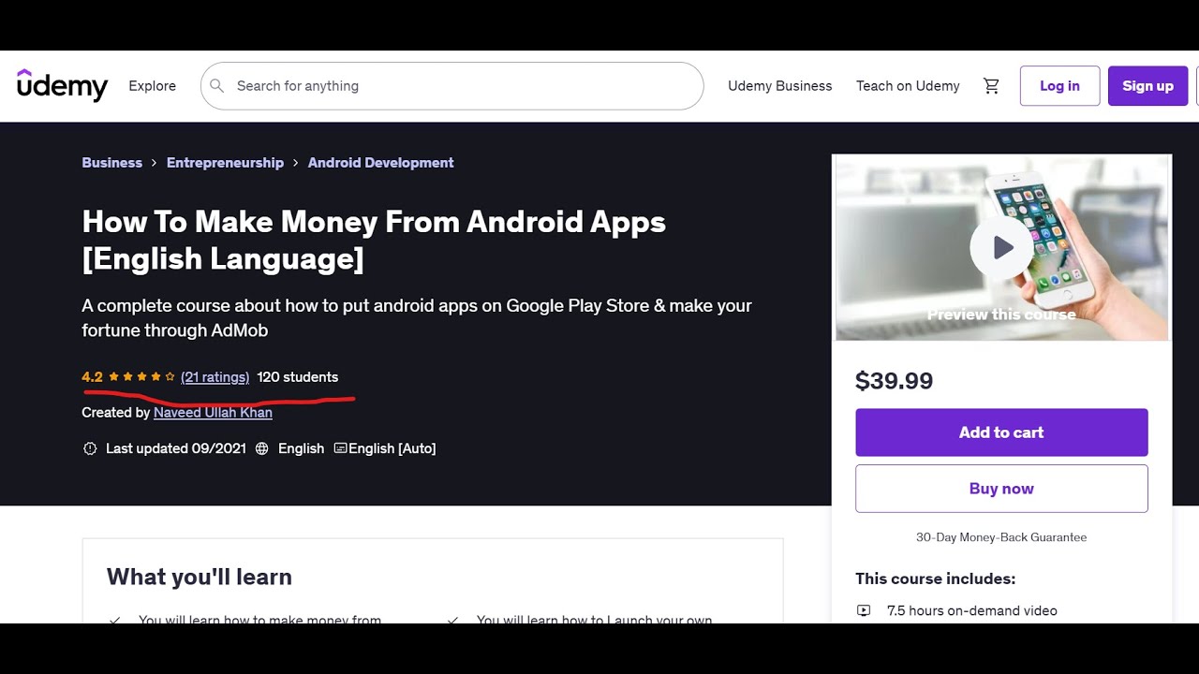This screenshot has width=1199, height=674.
Task: Click the Buy now button
Action: point(1001,489)
